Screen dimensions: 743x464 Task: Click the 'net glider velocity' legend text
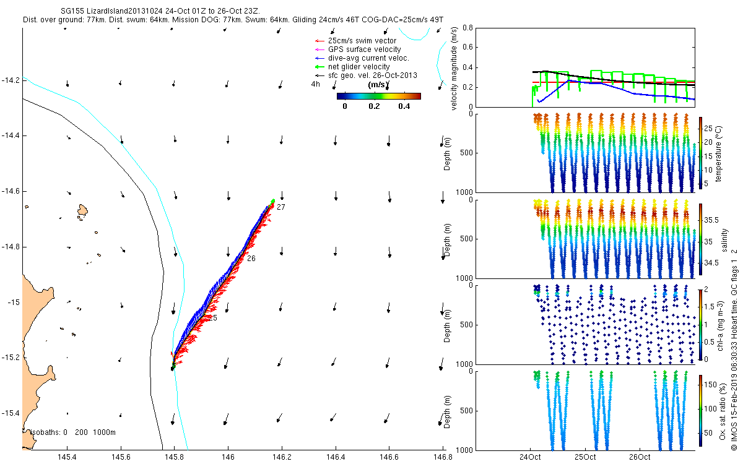click(x=358, y=67)
